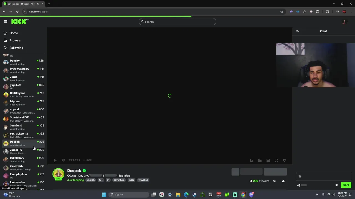Open EverydayAlvx channel in sidebar
Viewport: 355px width, 199px height.
[24, 176]
